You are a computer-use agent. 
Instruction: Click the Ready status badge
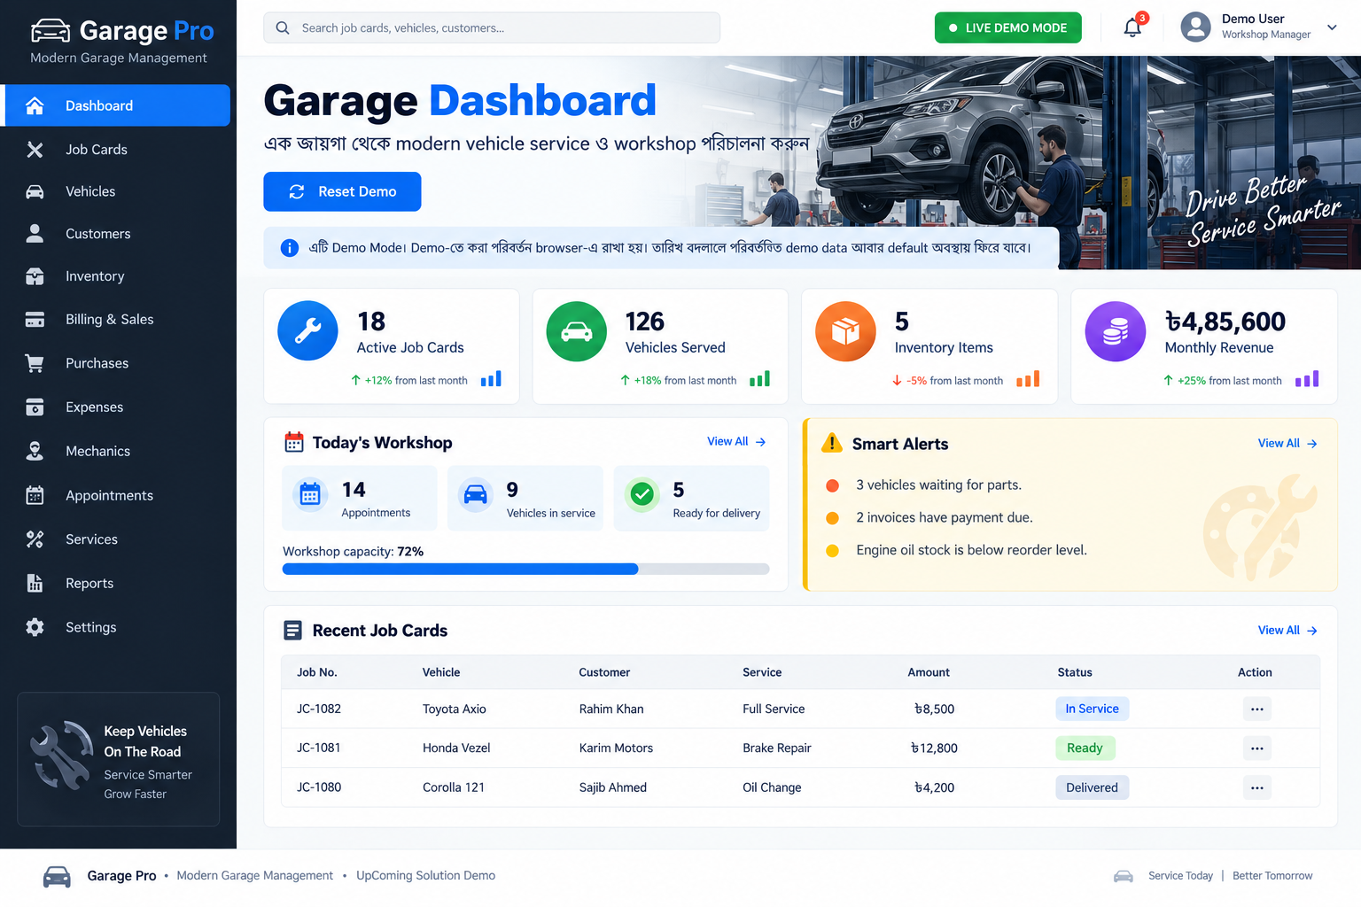(1085, 748)
